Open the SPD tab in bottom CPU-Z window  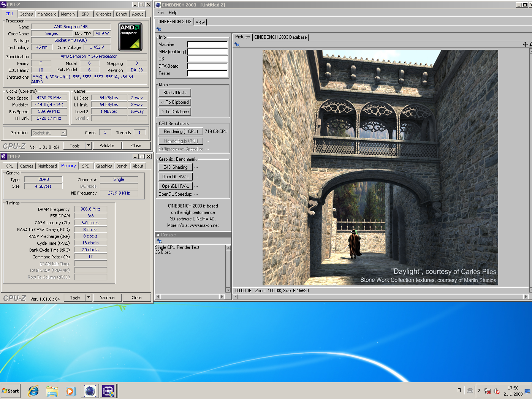[86, 166]
